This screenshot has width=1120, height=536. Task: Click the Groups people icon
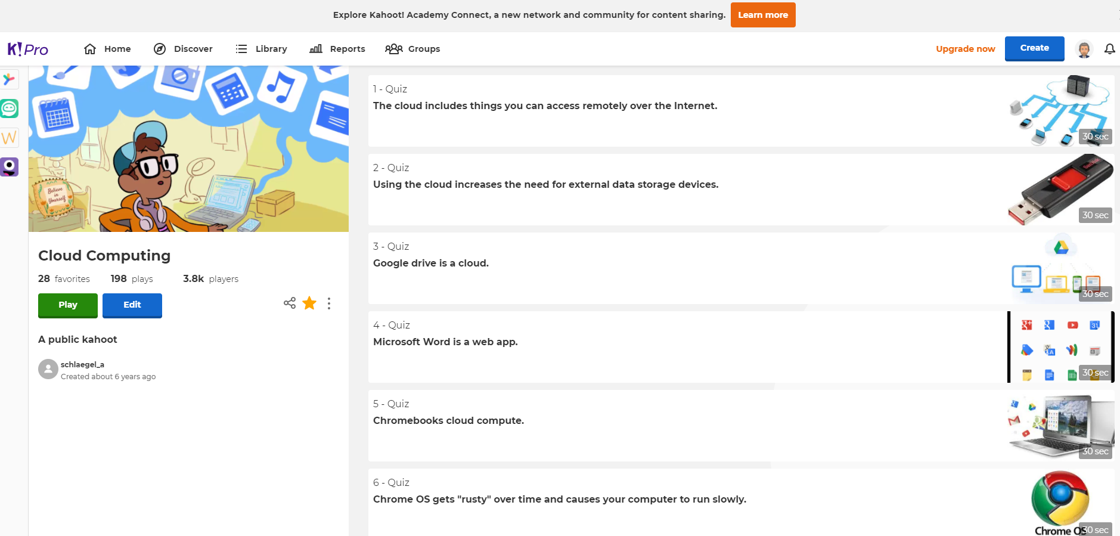pyautogui.click(x=394, y=49)
